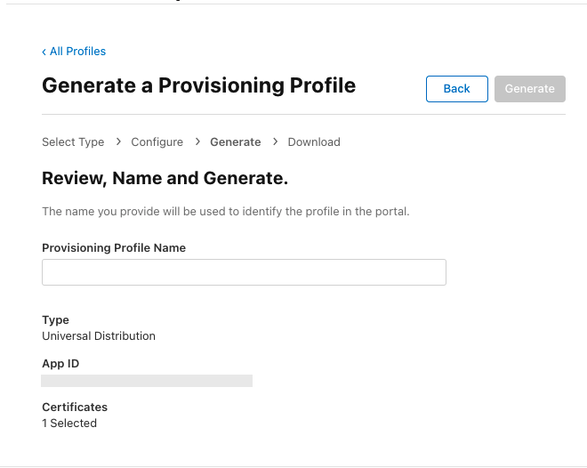
Task: Click the Review, Name and Generate heading
Action: pos(165,179)
